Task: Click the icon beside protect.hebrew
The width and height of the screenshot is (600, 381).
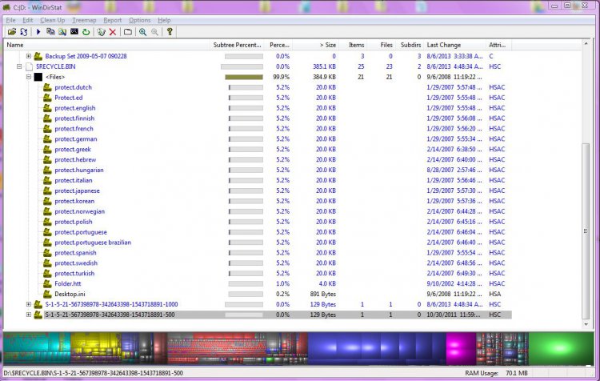Action: (47, 159)
